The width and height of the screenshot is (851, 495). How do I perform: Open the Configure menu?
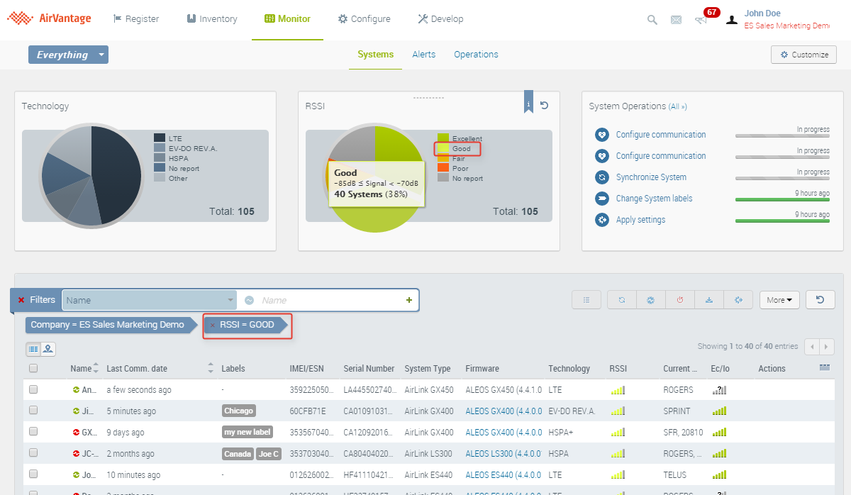tap(365, 19)
